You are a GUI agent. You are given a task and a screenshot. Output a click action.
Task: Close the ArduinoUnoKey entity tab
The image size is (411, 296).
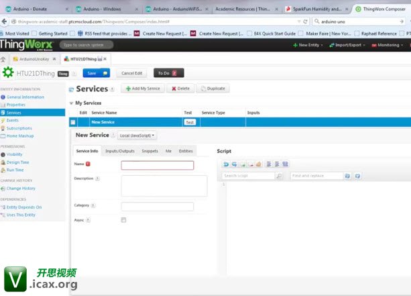54,59
